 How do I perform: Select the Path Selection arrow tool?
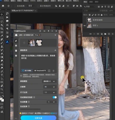click(x=2, y=79)
